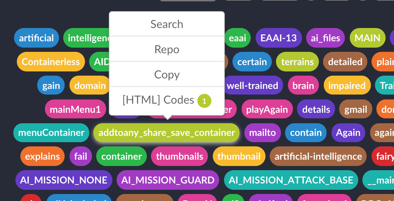This screenshot has width=394, height=201.
Task: Select the 'details' tag
Action: pyautogui.click(x=316, y=109)
